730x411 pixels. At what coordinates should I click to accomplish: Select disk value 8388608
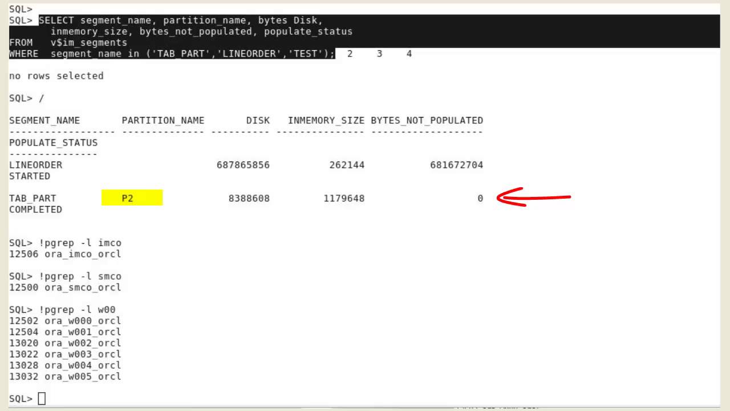click(x=249, y=199)
